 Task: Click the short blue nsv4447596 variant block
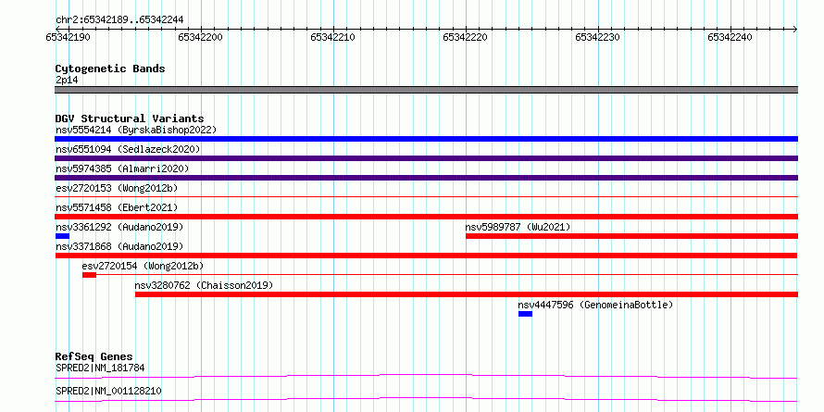point(526,314)
